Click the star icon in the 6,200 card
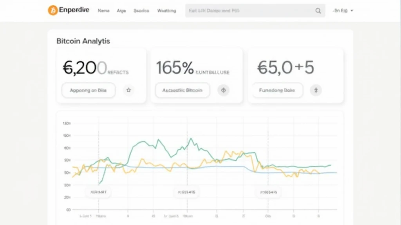This screenshot has width=401, height=225. 128,90
